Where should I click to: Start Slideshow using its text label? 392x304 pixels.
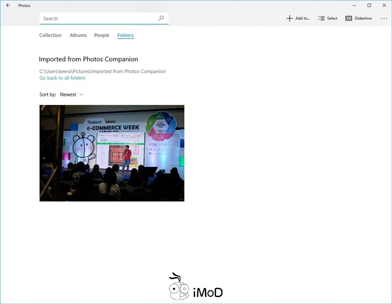tap(363, 19)
